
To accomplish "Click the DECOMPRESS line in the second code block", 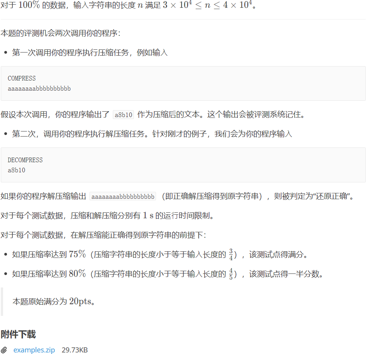I will [x=25, y=160].
